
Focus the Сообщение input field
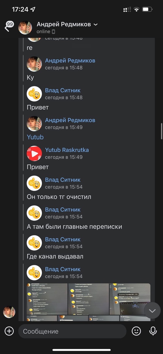pyautogui.click(x=72, y=331)
